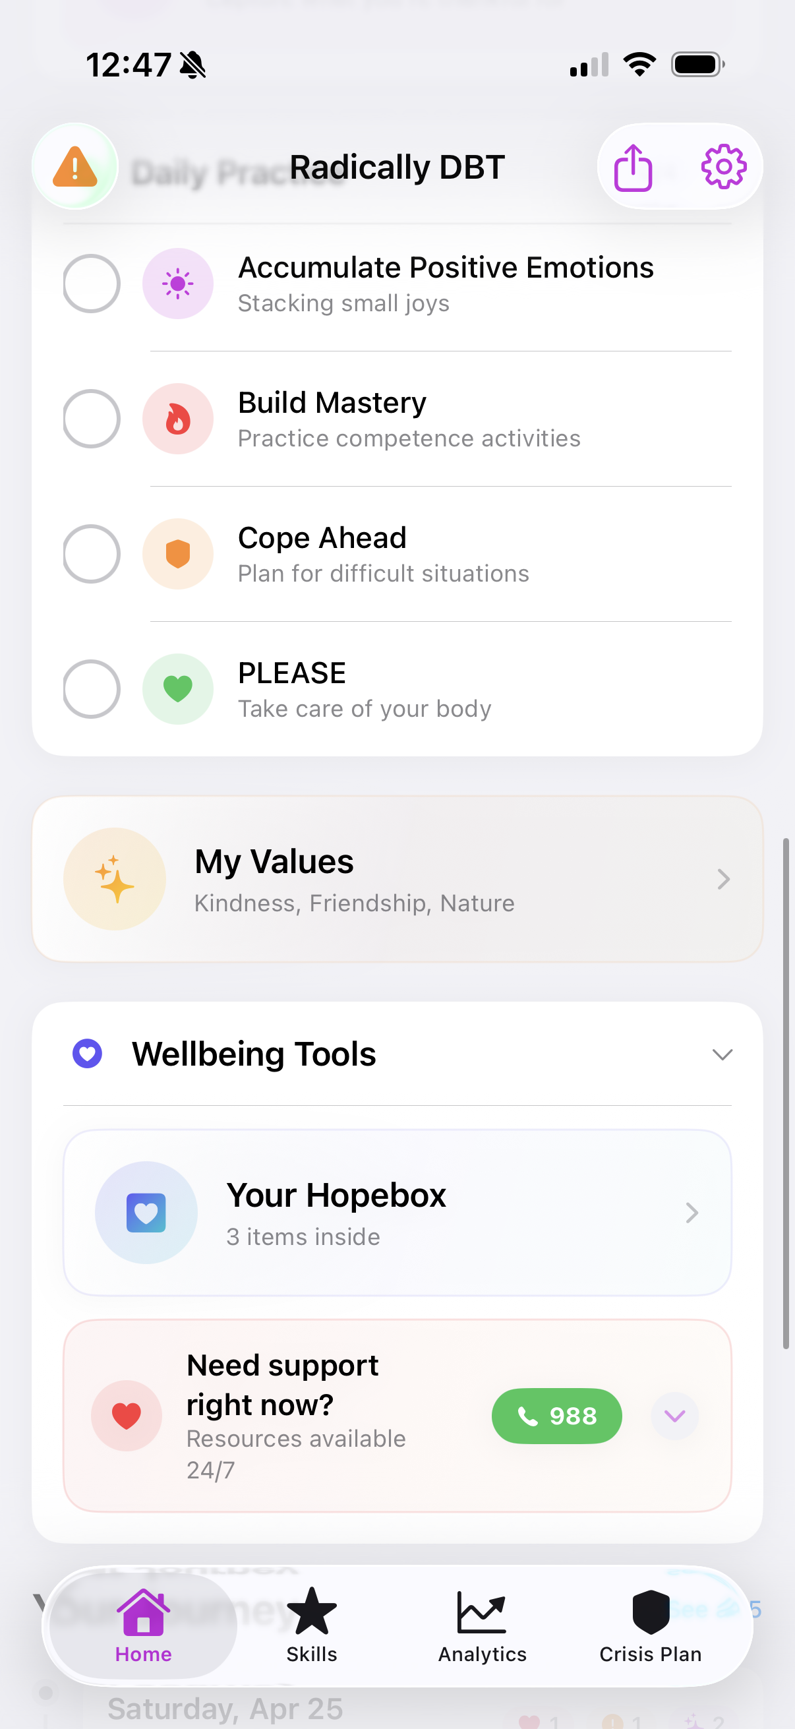Tap the PLEASE green heart icon
This screenshot has height=1729, width=795.
178,689
